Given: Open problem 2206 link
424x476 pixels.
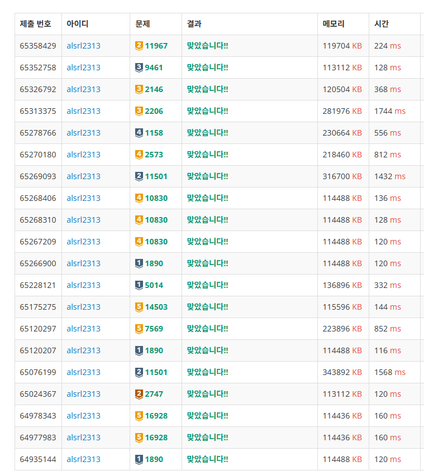Looking at the screenshot, I should click(x=154, y=111).
